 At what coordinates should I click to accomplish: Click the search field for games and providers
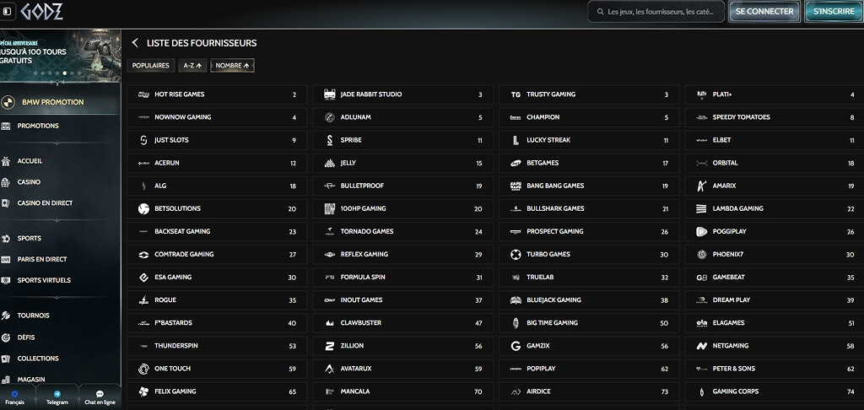pyautogui.click(x=656, y=12)
